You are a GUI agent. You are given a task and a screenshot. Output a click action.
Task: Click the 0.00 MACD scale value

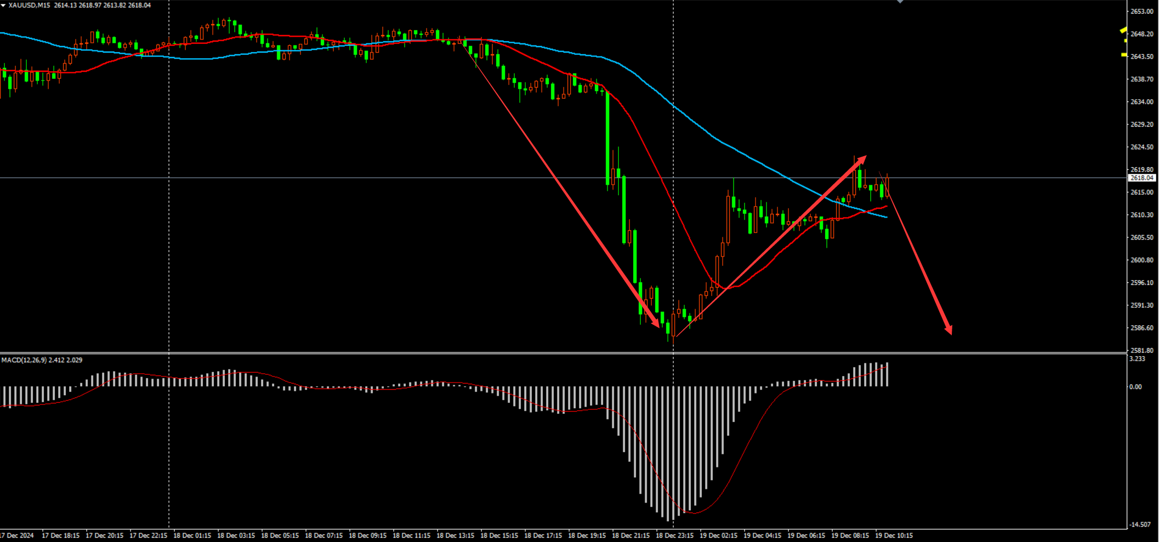click(1136, 387)
